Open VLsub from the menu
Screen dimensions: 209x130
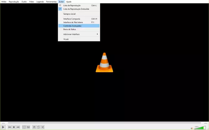click(x=79, y=39)
